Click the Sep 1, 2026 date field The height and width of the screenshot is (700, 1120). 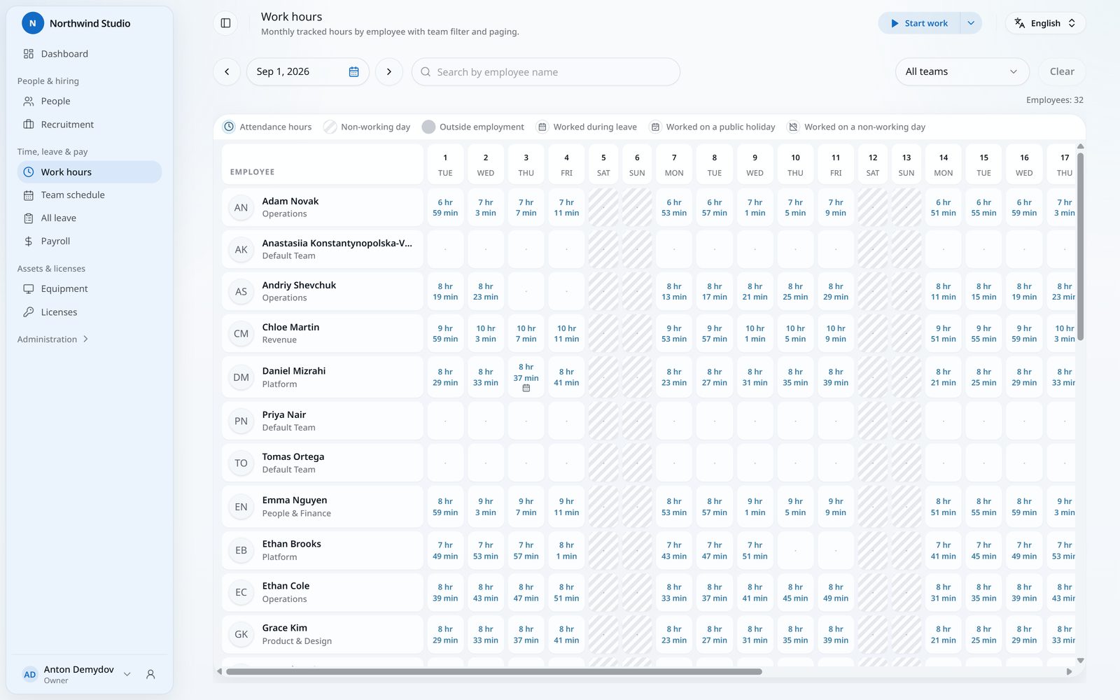[307, 71]
